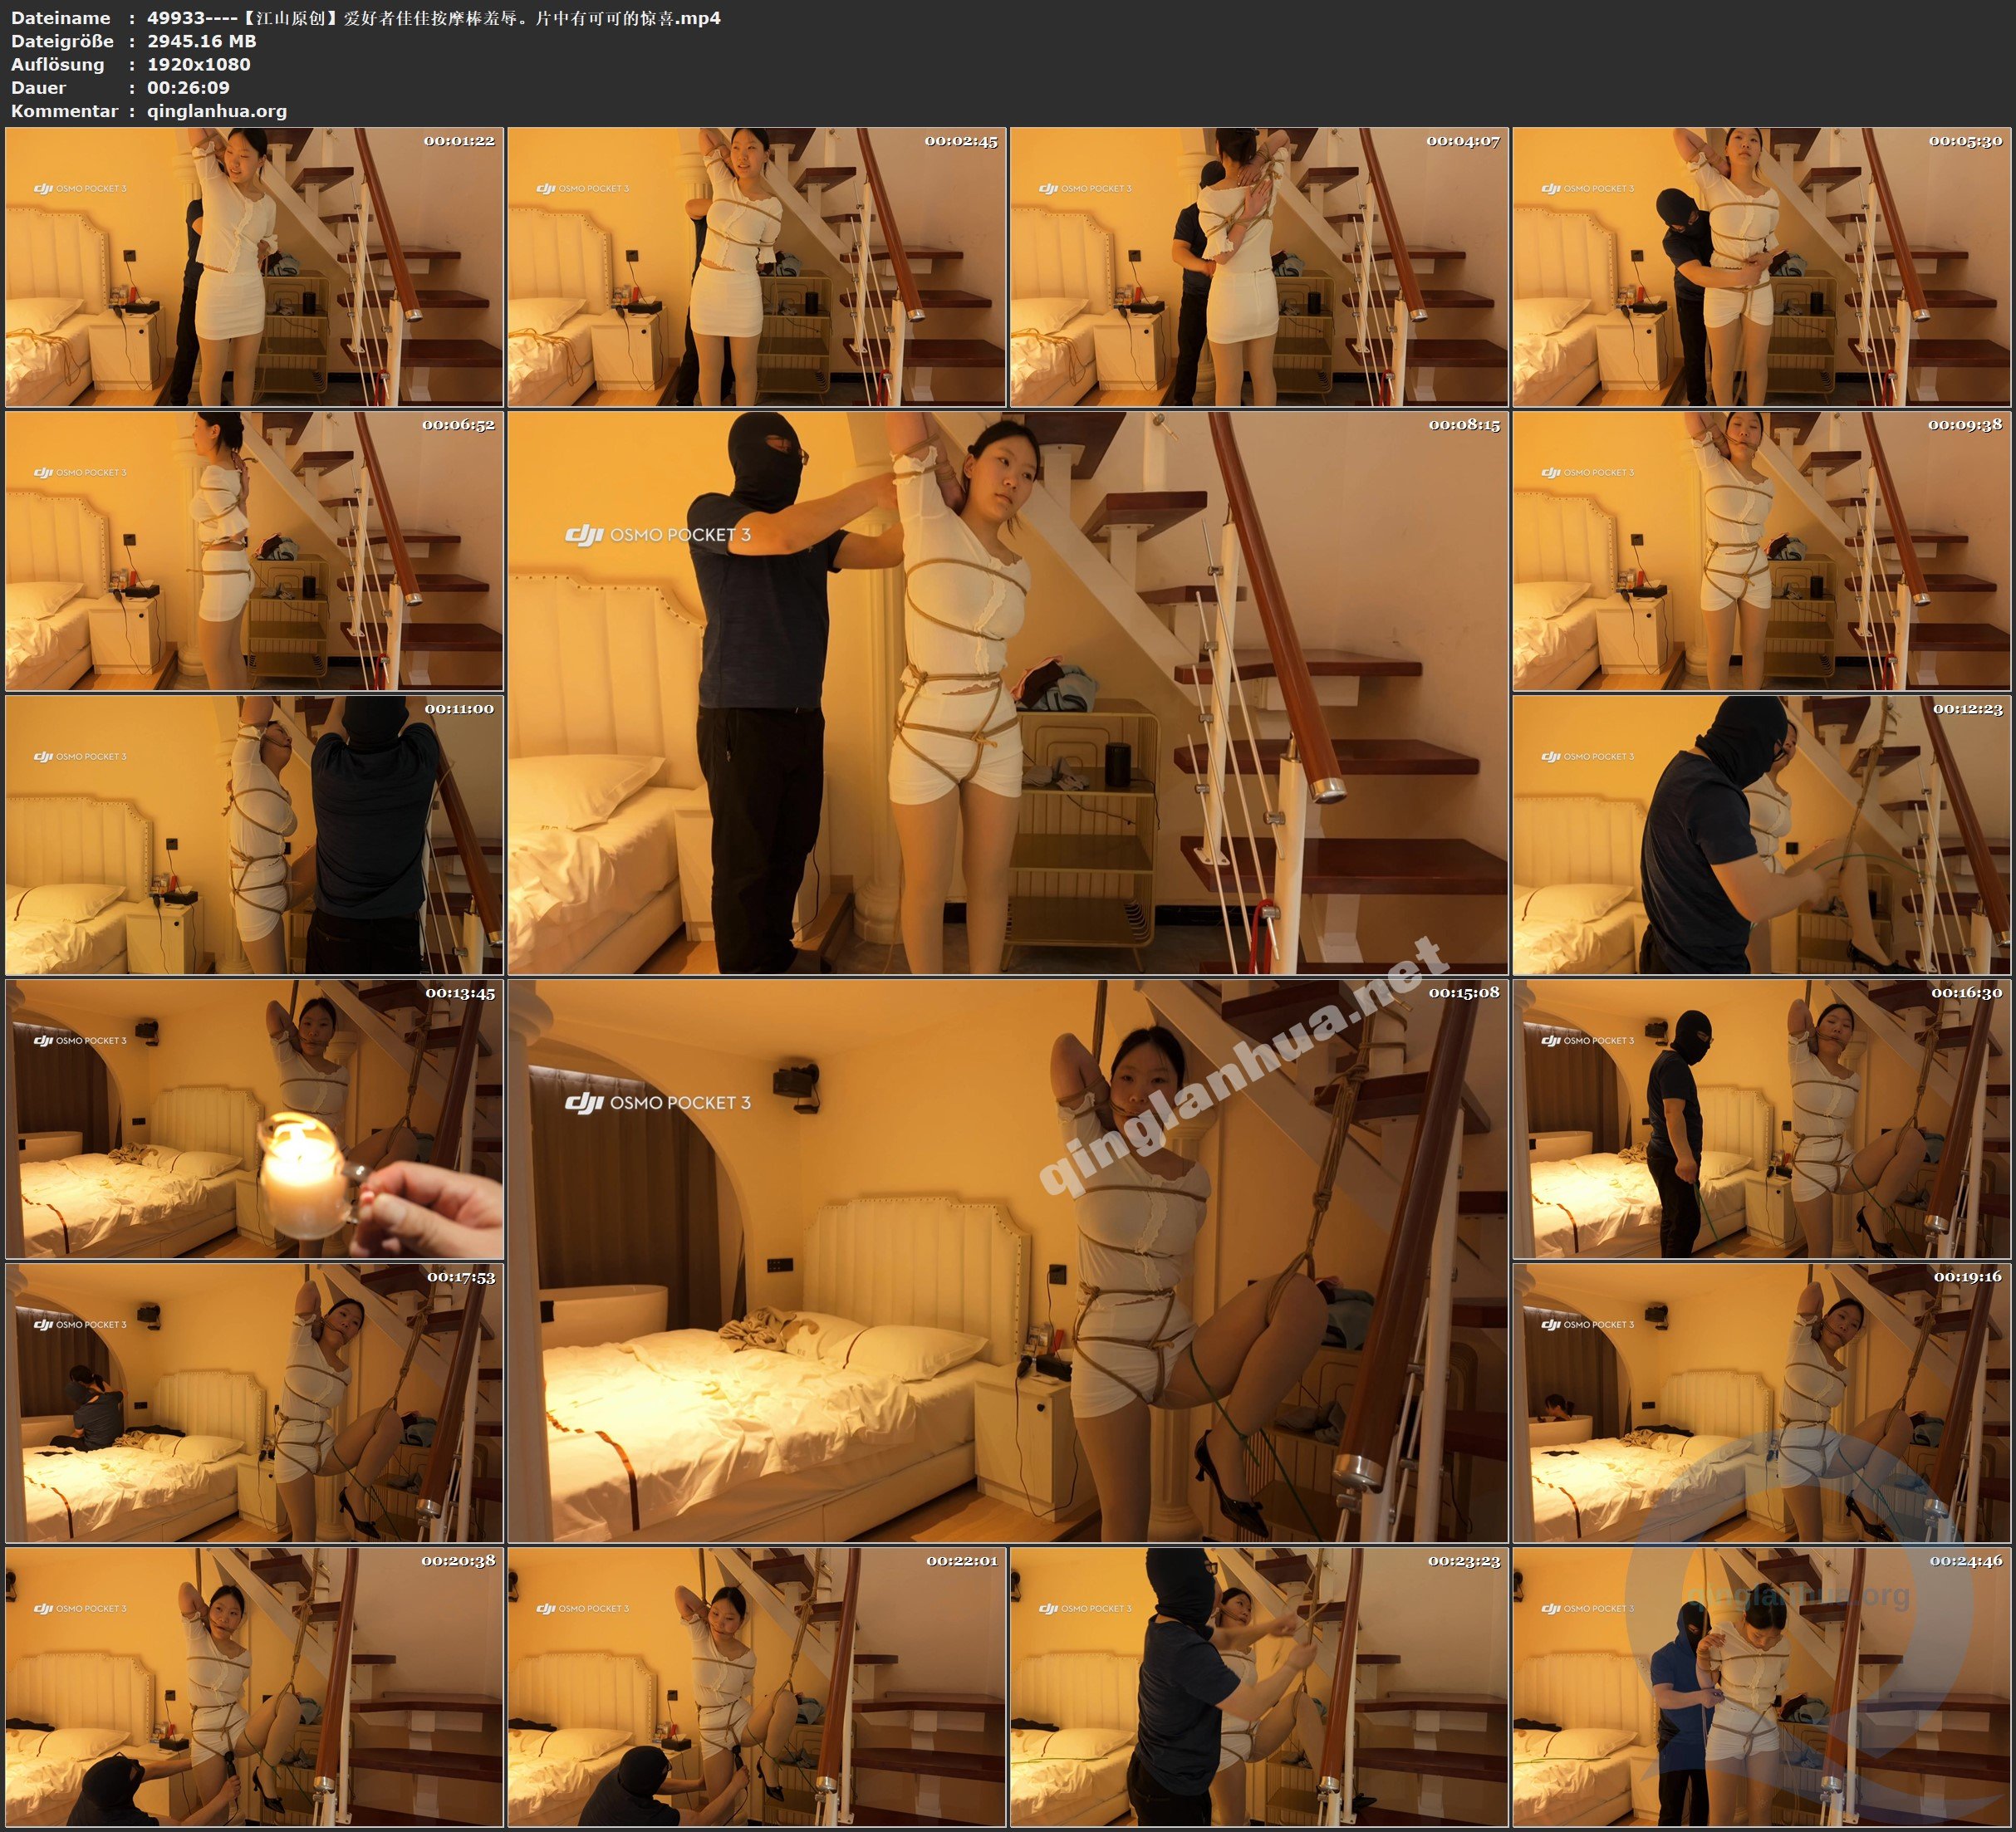Image resolution: width=2016 pixels, height=1832 pixels.
Task: Click the thumbnail timestamped 00:01:22
Action: click(x=254, y=267)
